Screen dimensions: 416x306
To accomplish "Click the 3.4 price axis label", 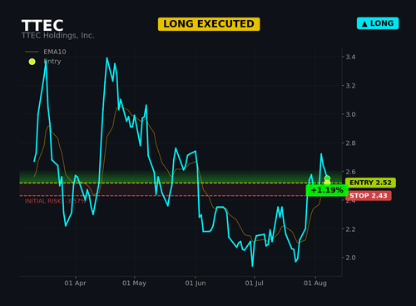I will (x=350, y=57).
